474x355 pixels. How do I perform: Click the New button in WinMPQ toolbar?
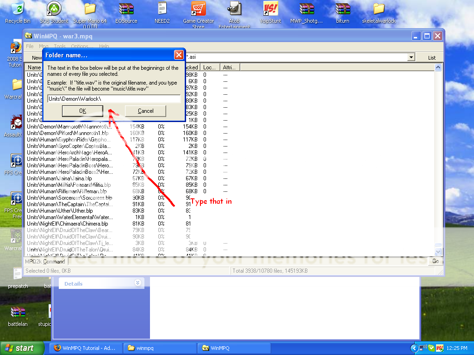pyautogui.click(x=37, y=58)
